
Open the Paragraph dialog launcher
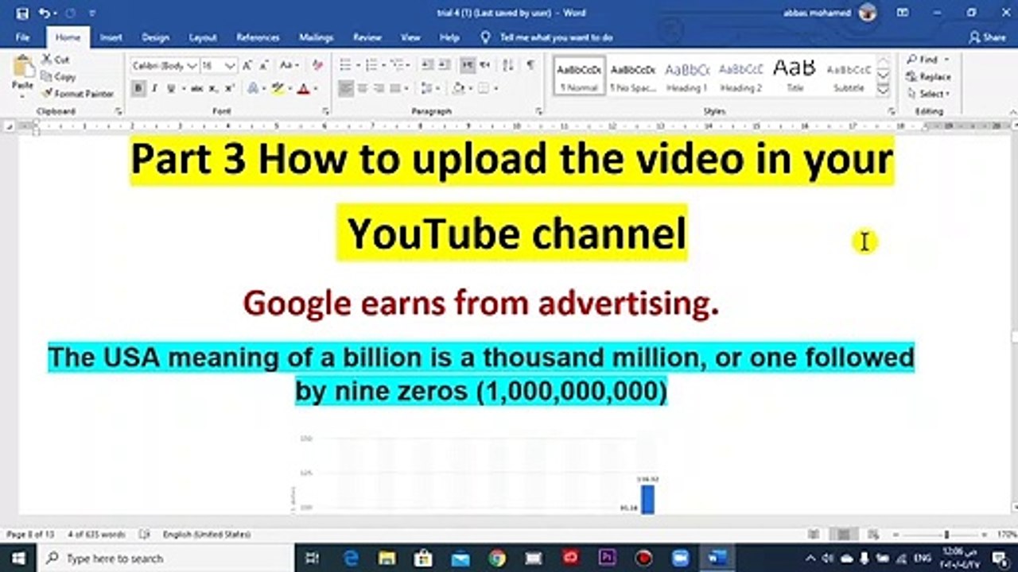[538, 112]
